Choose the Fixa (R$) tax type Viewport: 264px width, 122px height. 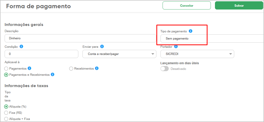point(6,112)
